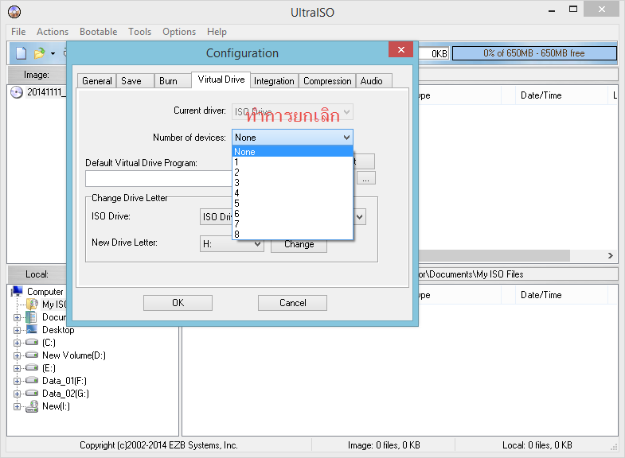This screenshot has width=625, height=458.
Task: Choose 1 in devices list
Action: 292,162
